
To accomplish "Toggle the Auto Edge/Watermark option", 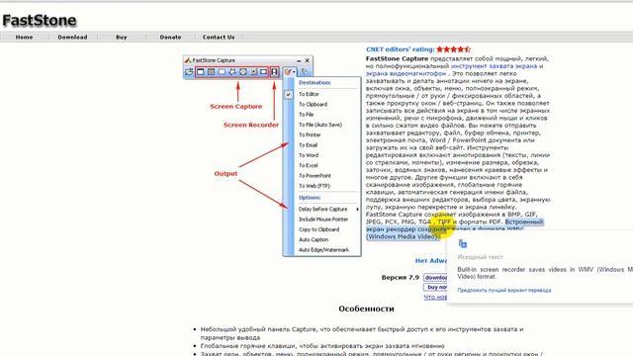I will pyautogui.click(x=323, y=250).
